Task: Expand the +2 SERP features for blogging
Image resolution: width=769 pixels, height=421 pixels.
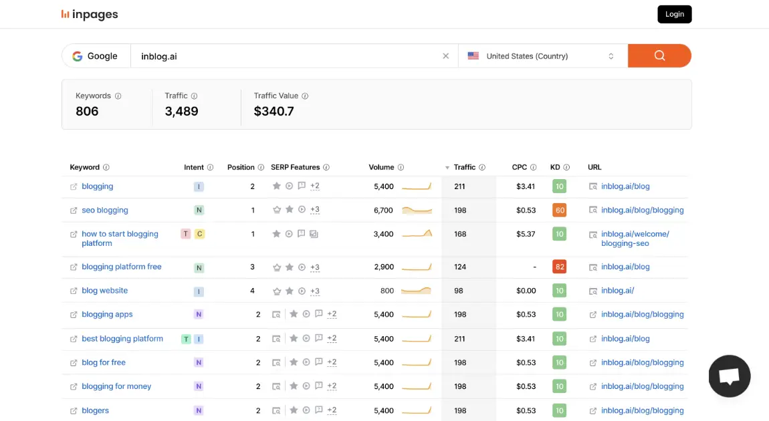Action: (x=314, y=186)
